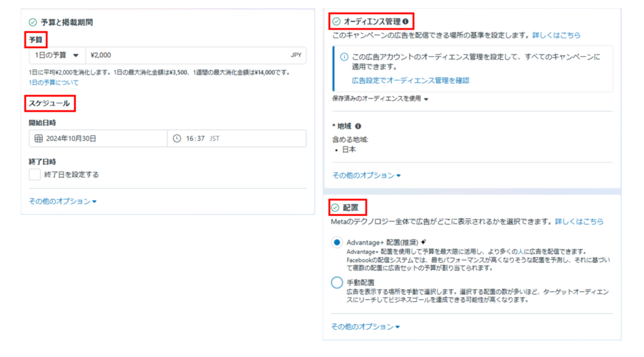The width and height of the screenshot is (644, 357).
Task: Enable the 終了日を設定する checkbox
Action: (x=35, y=174)
